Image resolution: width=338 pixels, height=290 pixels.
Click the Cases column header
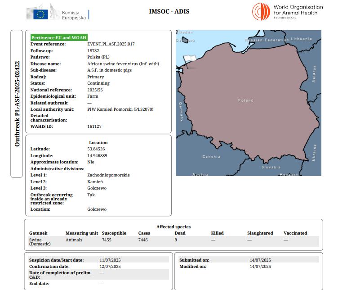[144, 233]
